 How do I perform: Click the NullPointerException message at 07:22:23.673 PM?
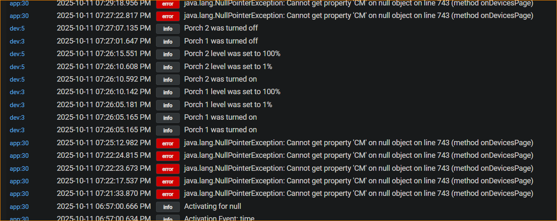pos(358,168)
